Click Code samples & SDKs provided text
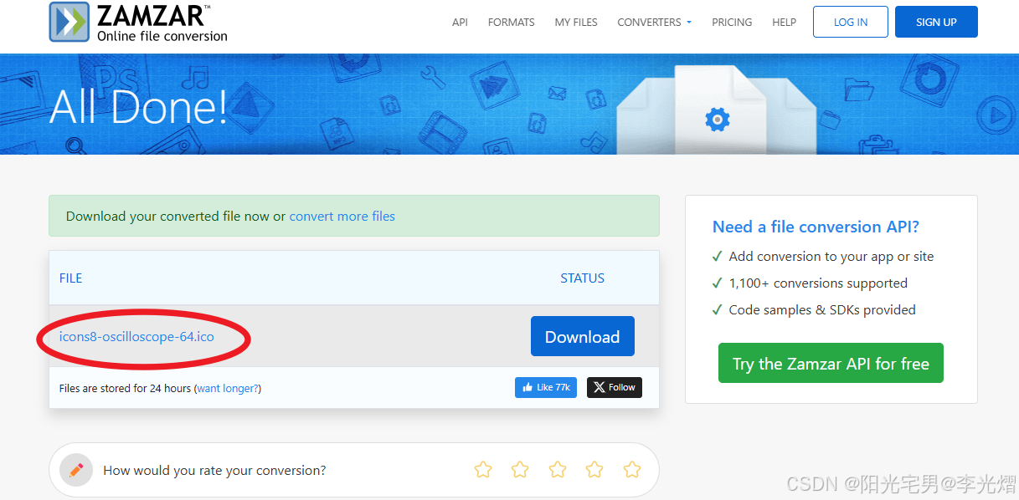The height and width of the screenshot is (500, 1019). click(822, 309)
